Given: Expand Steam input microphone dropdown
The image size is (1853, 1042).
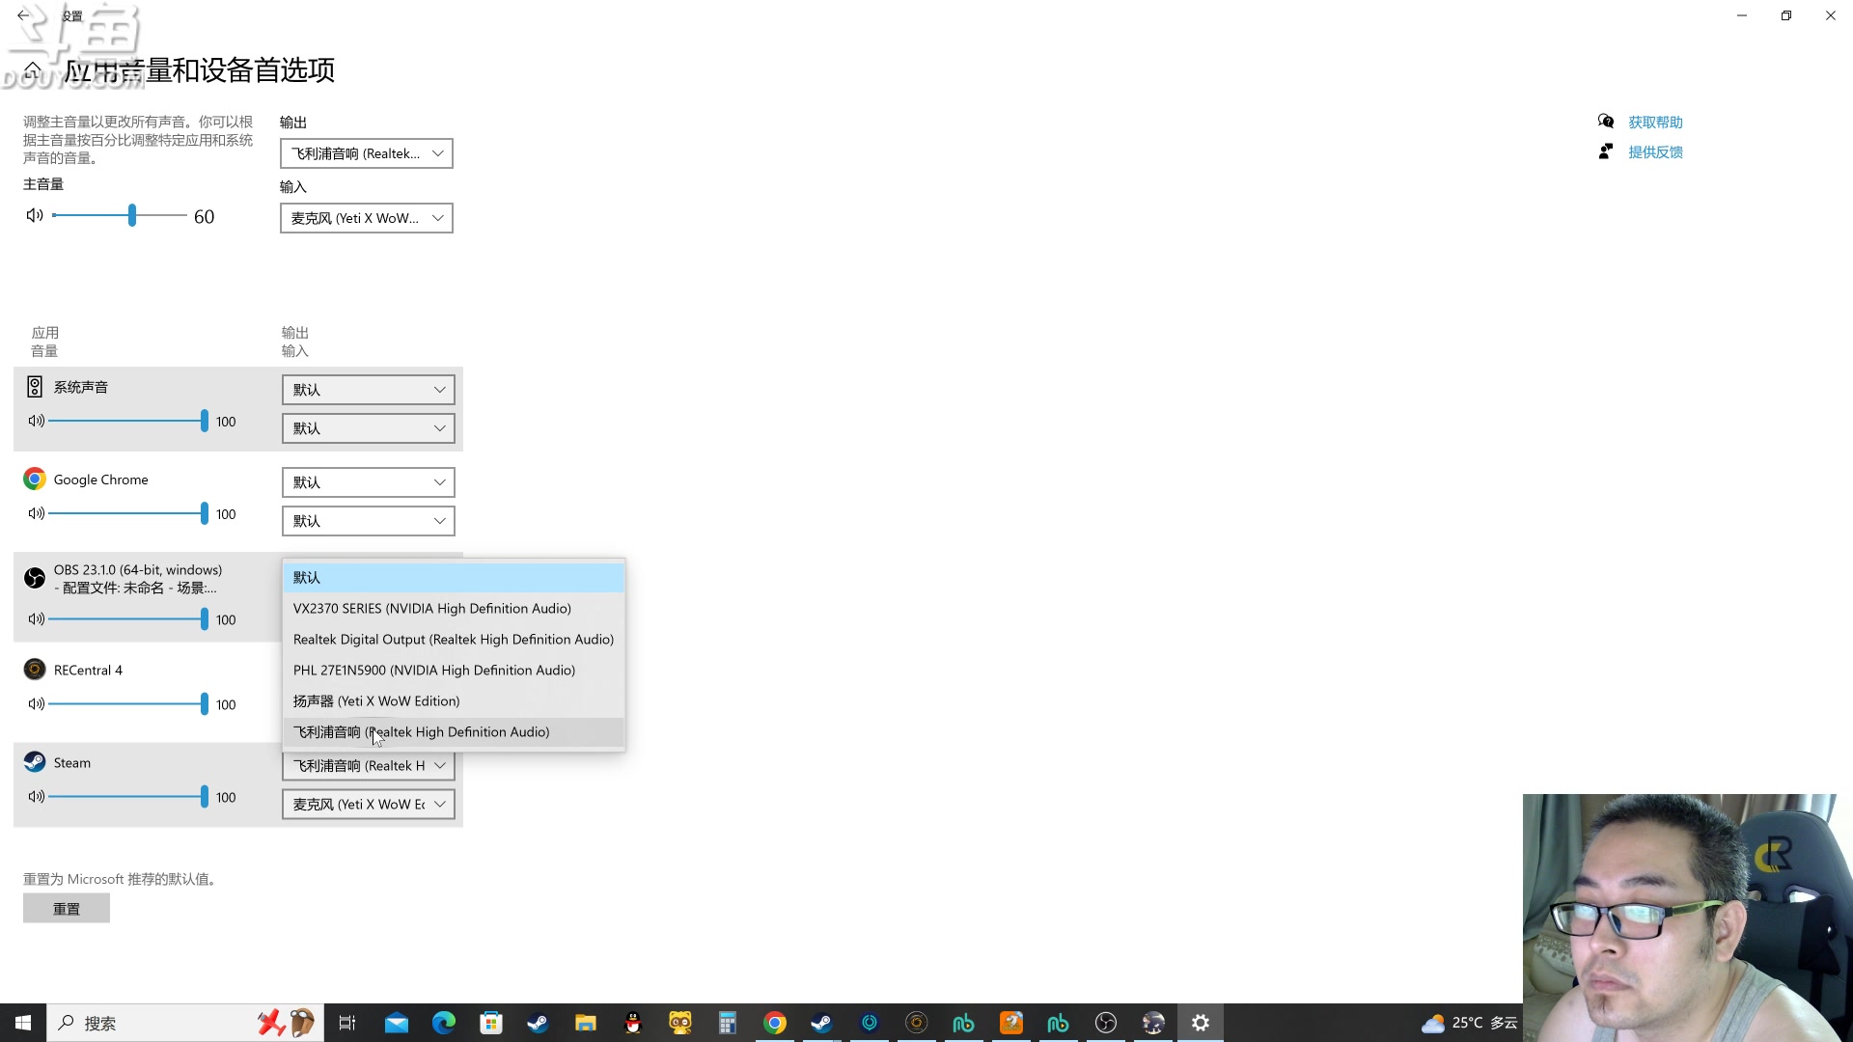Looking at the screenshot, I should (369, 805).
